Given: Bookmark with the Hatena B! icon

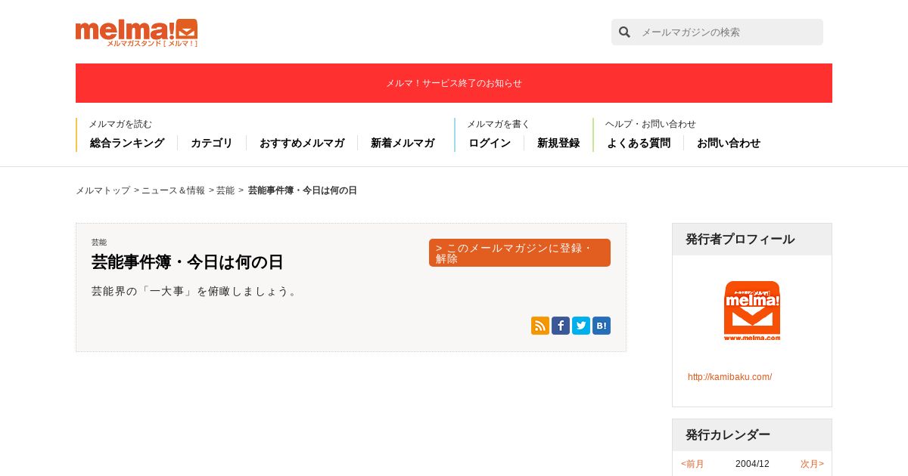Looking at the screenshot, I should [x=602, y=326].
